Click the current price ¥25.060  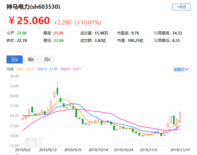29,21
